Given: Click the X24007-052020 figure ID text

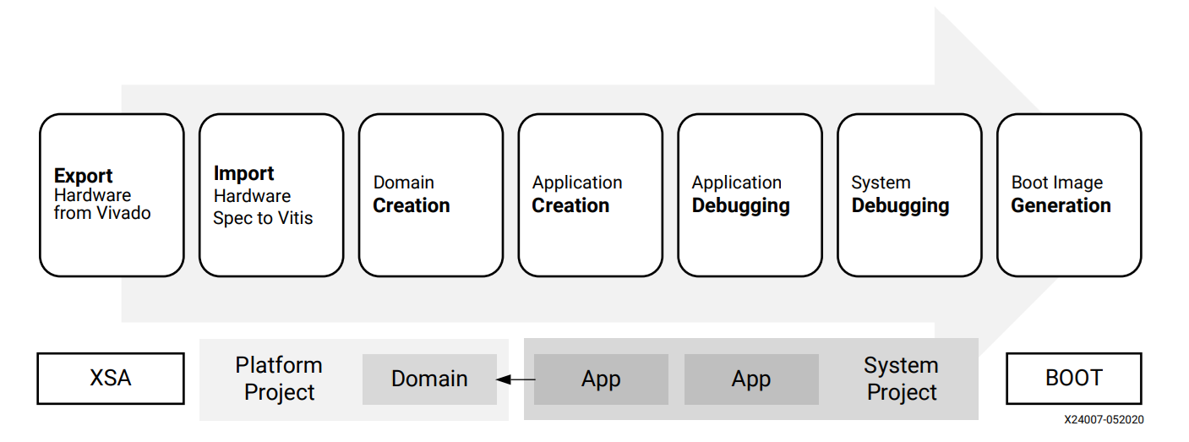Looking at the screenshot, I should 1104,420.
